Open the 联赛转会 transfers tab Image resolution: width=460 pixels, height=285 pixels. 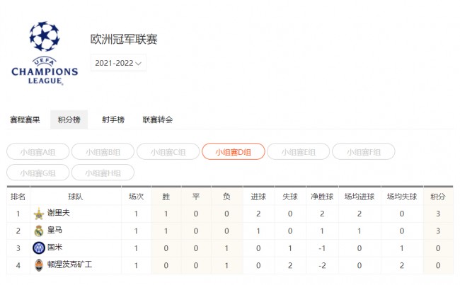pos(158,120)
